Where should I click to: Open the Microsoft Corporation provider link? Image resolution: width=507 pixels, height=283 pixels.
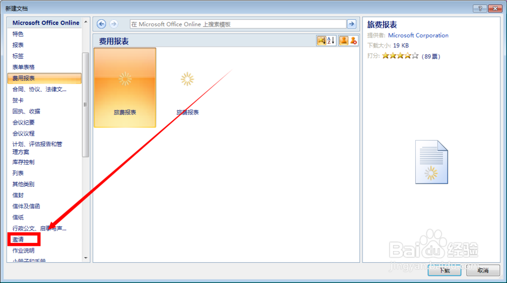418,36
